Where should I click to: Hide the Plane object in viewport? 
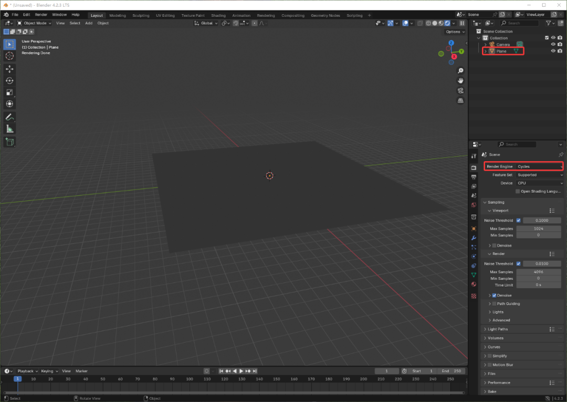click(553, 51)
